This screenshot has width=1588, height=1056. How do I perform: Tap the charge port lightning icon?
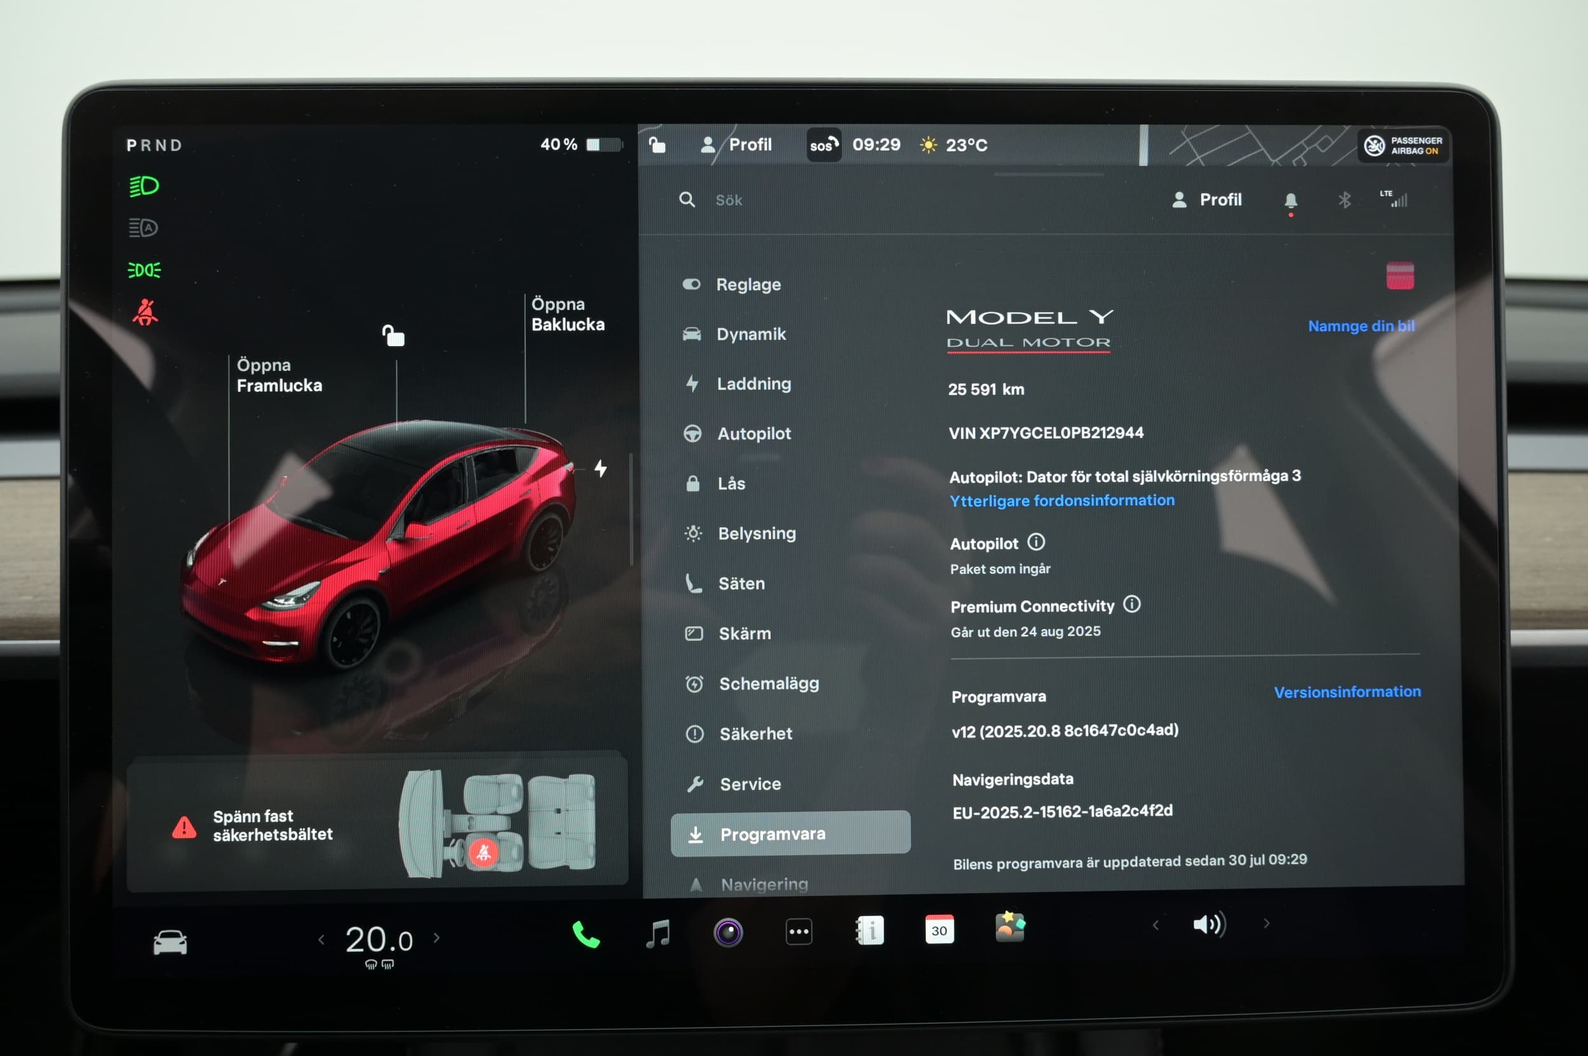pyautogui.click(x=600, y=468)
